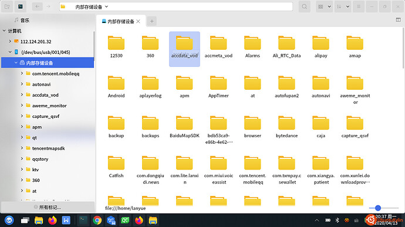Image resolution: width=405 pixels, height=227 pixels.
Task: Open the WPS Writer taskbar icon
Action: (x=66, y=221)
